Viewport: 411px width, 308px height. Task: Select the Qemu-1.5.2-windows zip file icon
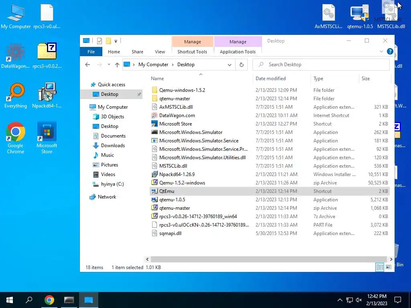coord(155,182)
